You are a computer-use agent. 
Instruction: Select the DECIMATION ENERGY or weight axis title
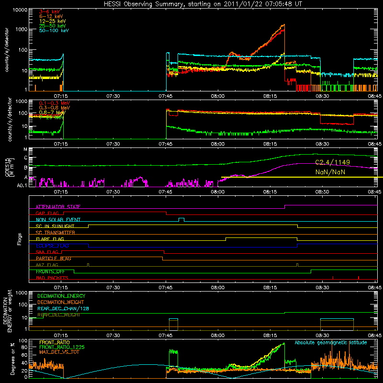pyautogui.click(x=7, y=311)
